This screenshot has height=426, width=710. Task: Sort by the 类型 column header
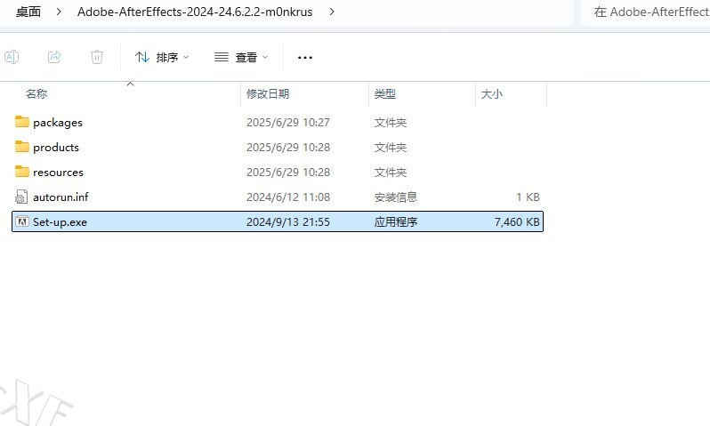coord(385,94)
